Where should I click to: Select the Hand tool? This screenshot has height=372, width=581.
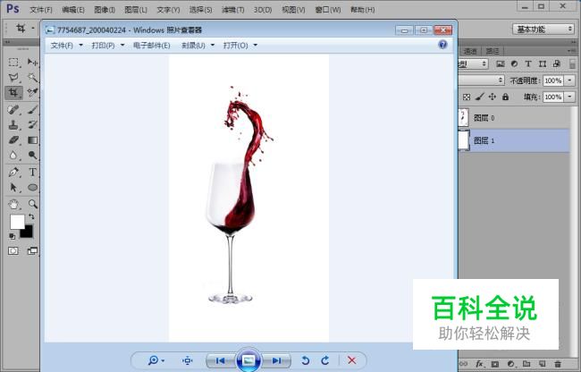pyautogui.click(x=13, y=204)
